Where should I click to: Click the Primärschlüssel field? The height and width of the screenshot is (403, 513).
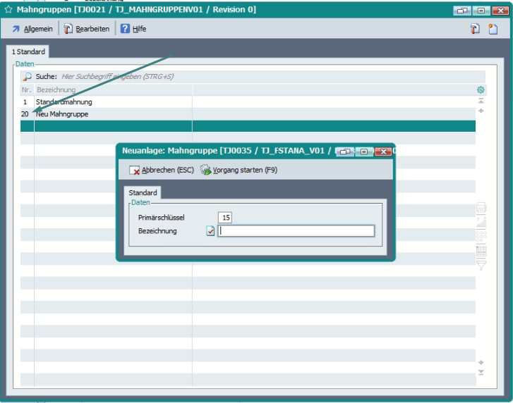(x=225, y=217)
